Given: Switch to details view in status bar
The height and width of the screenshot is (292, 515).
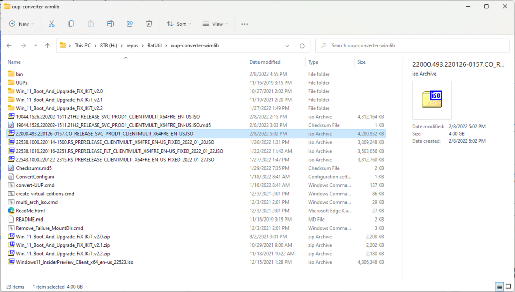Looking at the screenshot, I should pos(499,287).
